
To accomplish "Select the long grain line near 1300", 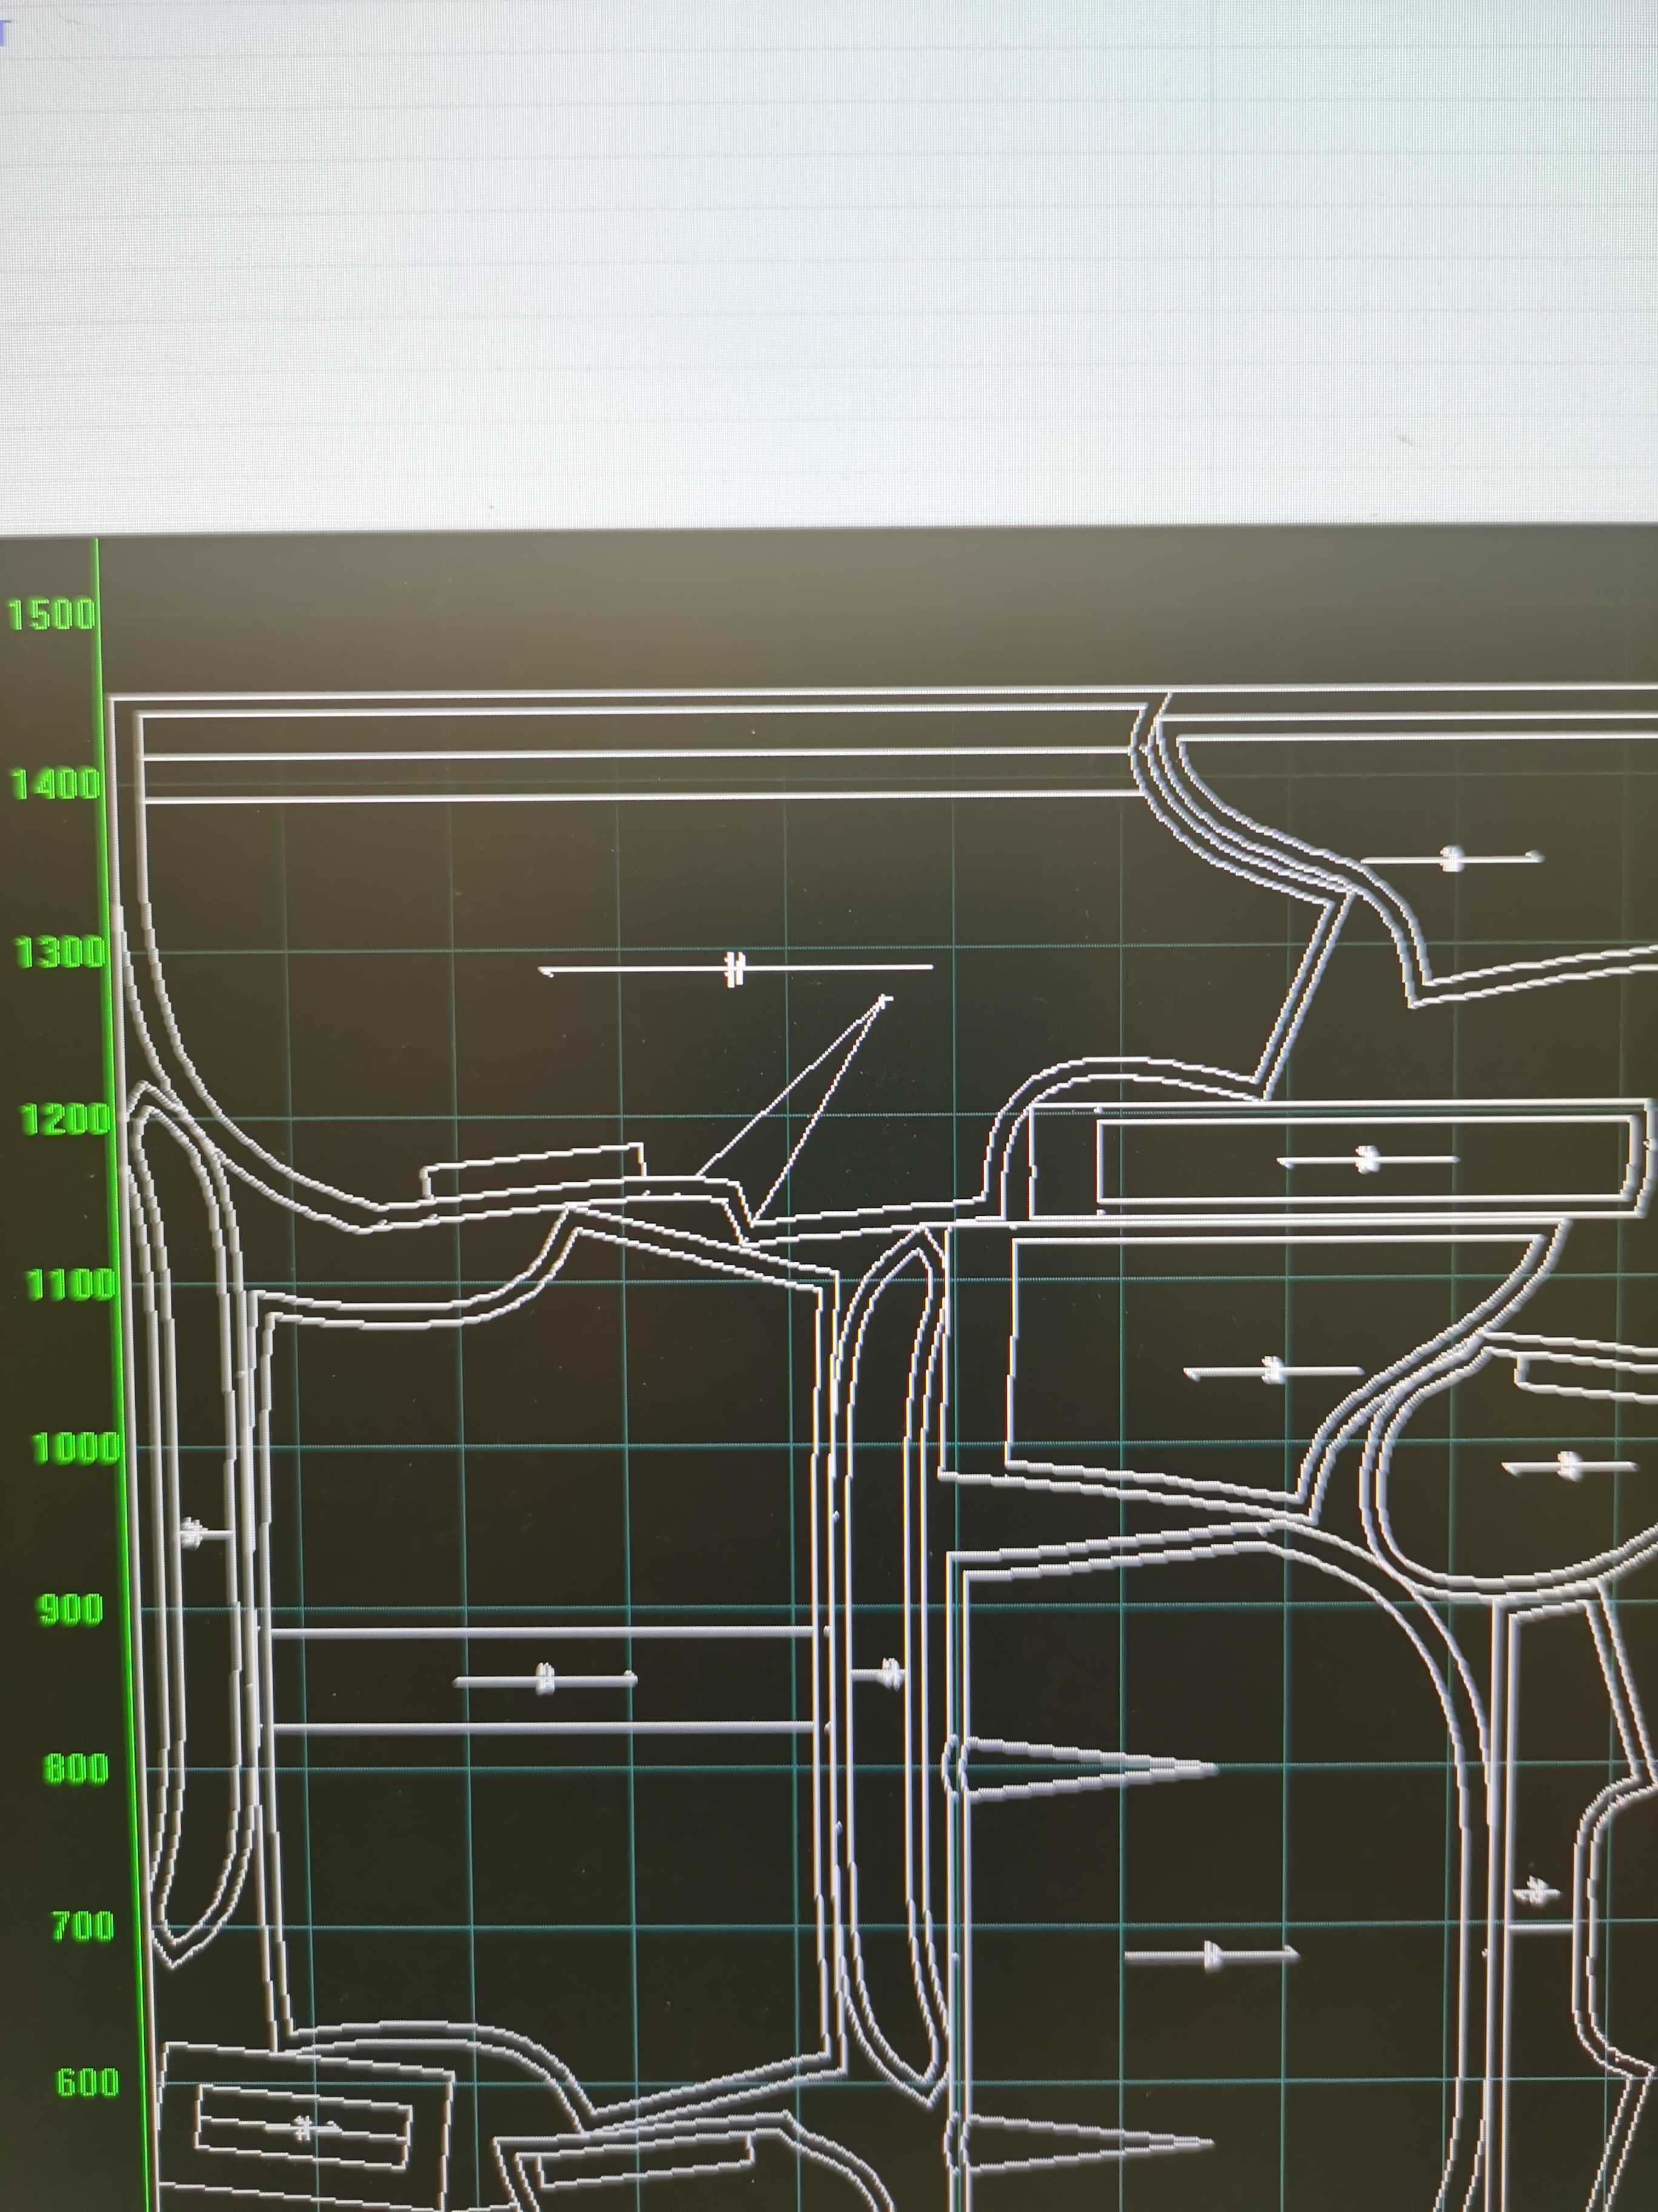I will pyautogui.click(x=736, y=969).
